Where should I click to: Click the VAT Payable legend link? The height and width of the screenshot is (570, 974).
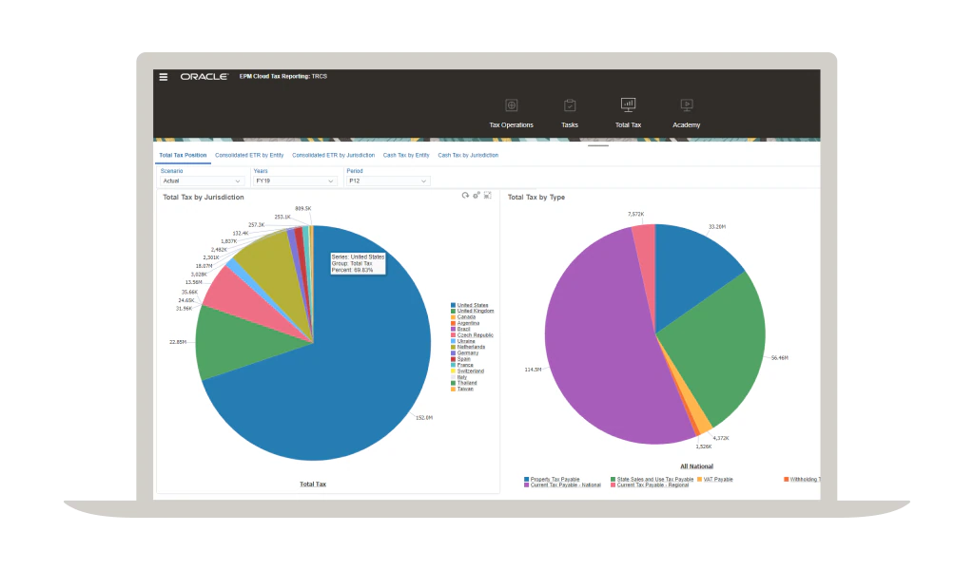(x=718, y=479)
